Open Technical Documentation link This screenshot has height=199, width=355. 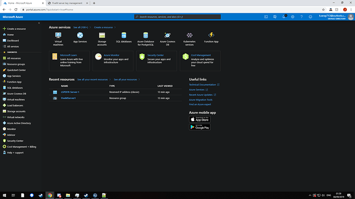202,85
